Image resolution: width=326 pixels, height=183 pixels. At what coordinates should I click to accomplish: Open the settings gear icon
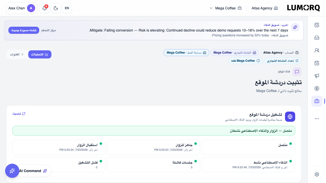point(317,174)
